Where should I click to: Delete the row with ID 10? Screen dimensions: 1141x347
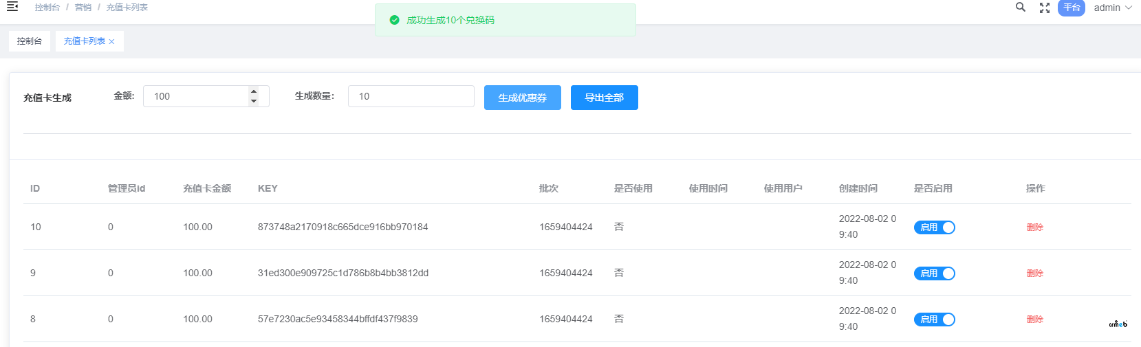point(1035,227)
